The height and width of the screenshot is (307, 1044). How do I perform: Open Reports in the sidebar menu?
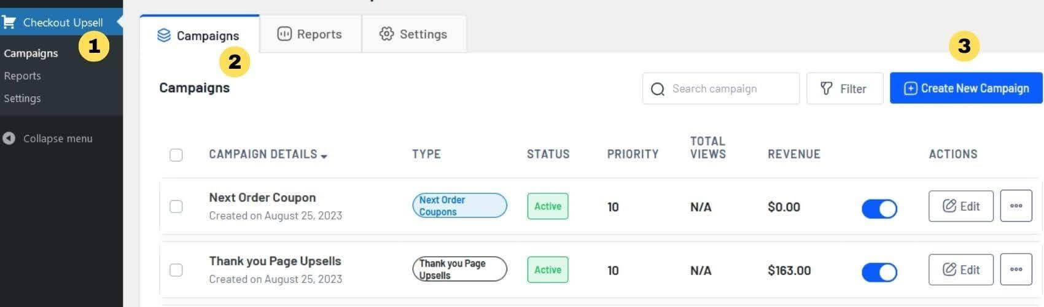[x=22, y=76]
